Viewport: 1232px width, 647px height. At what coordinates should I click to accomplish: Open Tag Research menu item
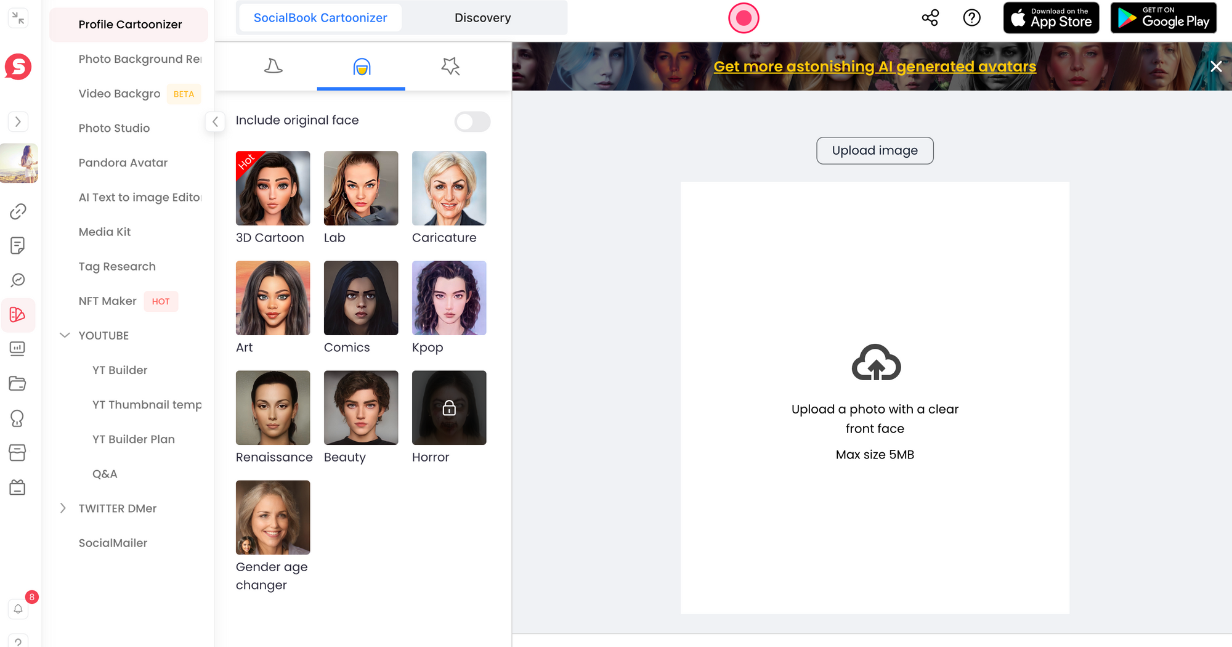point(117,266)
